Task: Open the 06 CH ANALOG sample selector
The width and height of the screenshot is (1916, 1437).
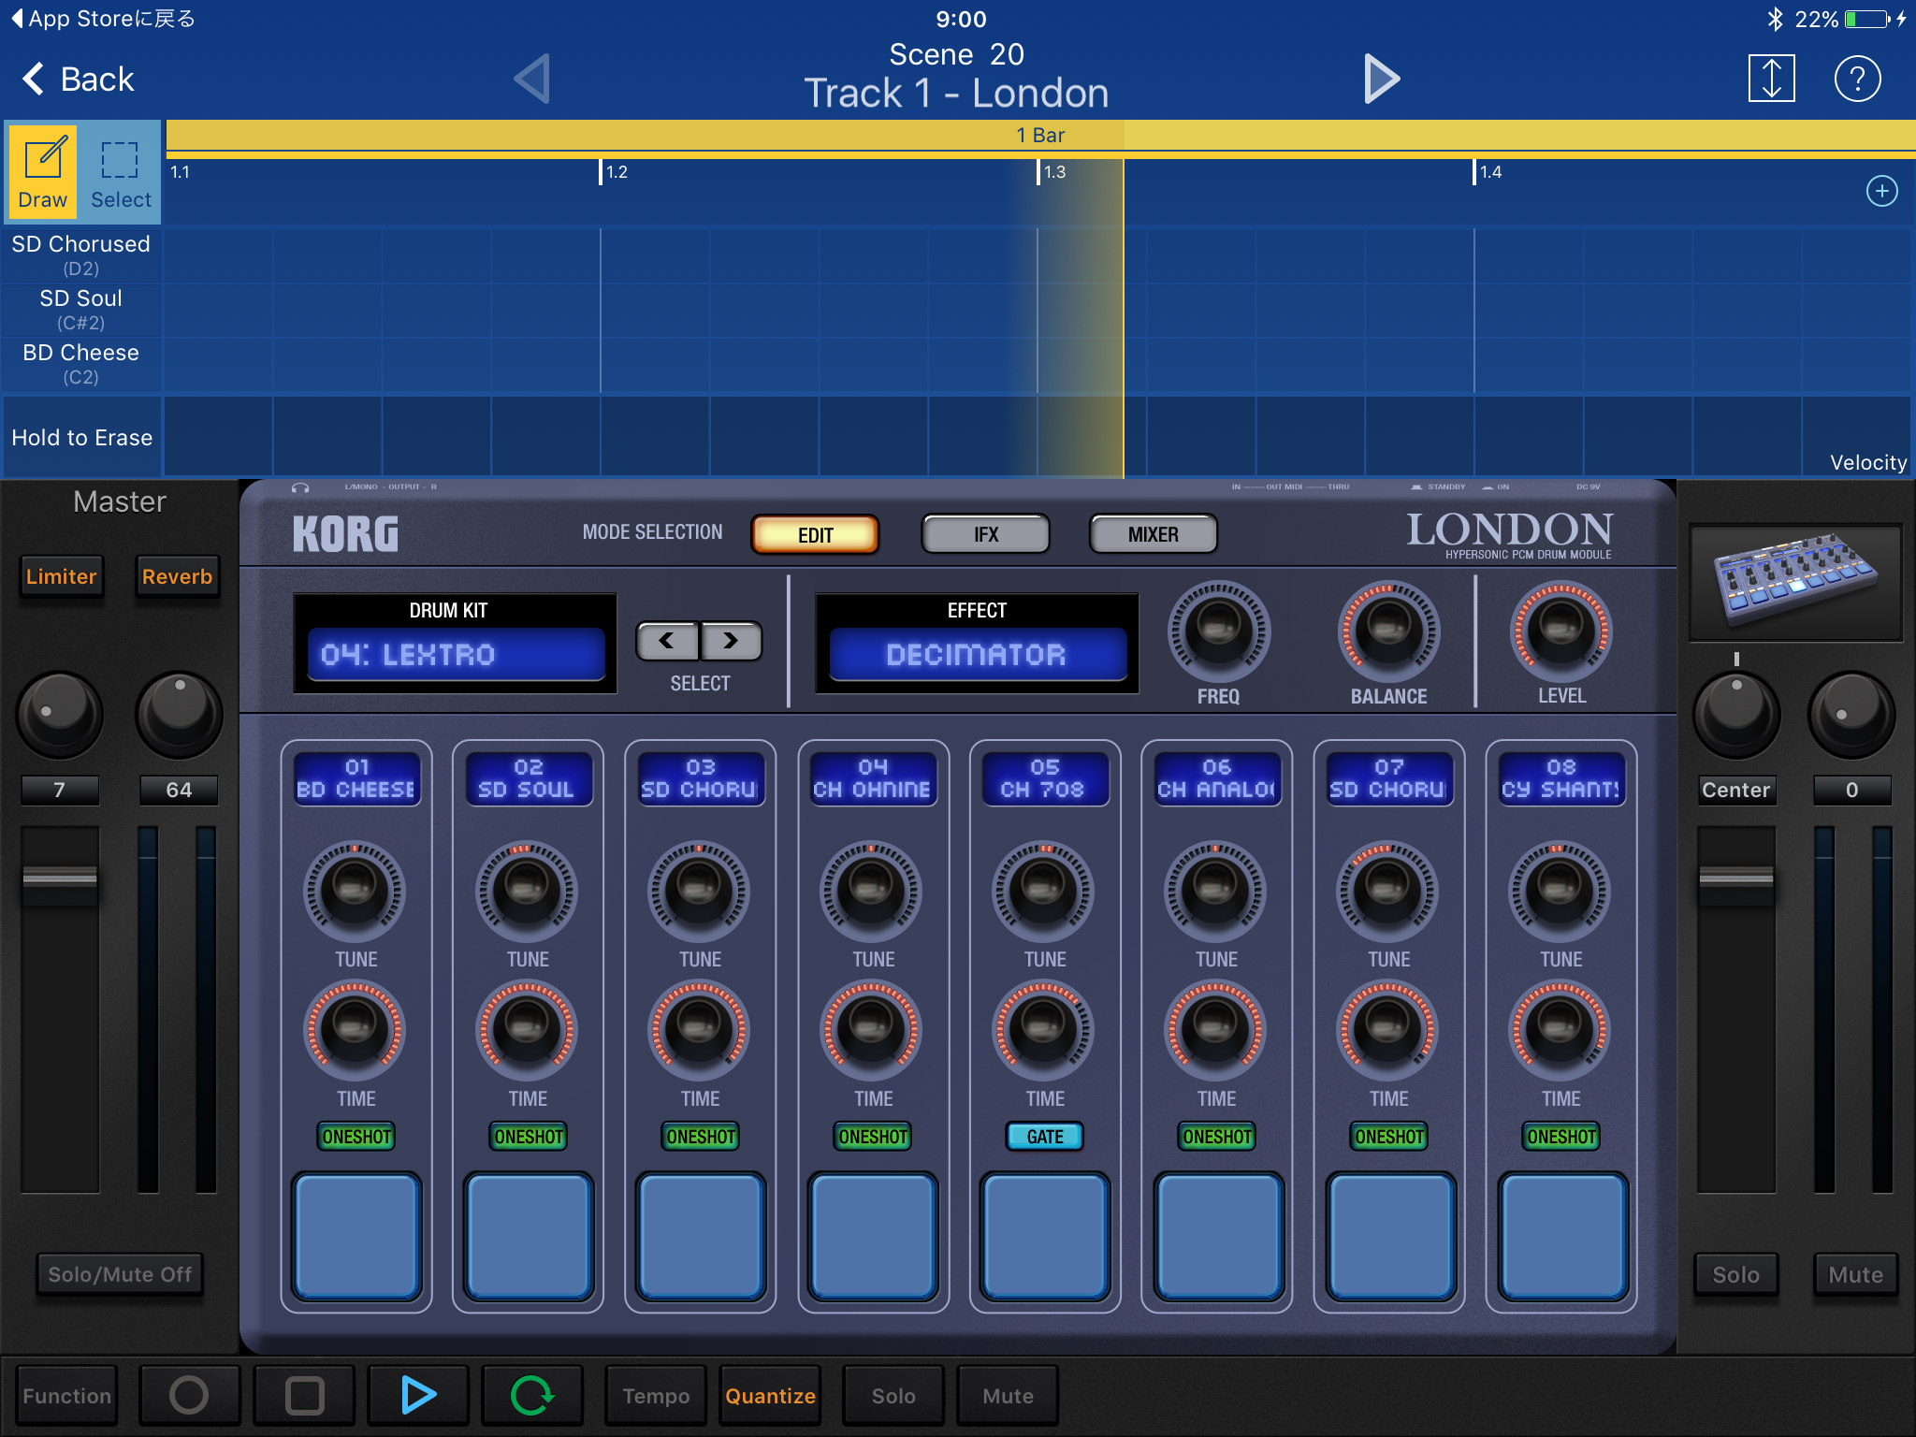Action: 1217,778
